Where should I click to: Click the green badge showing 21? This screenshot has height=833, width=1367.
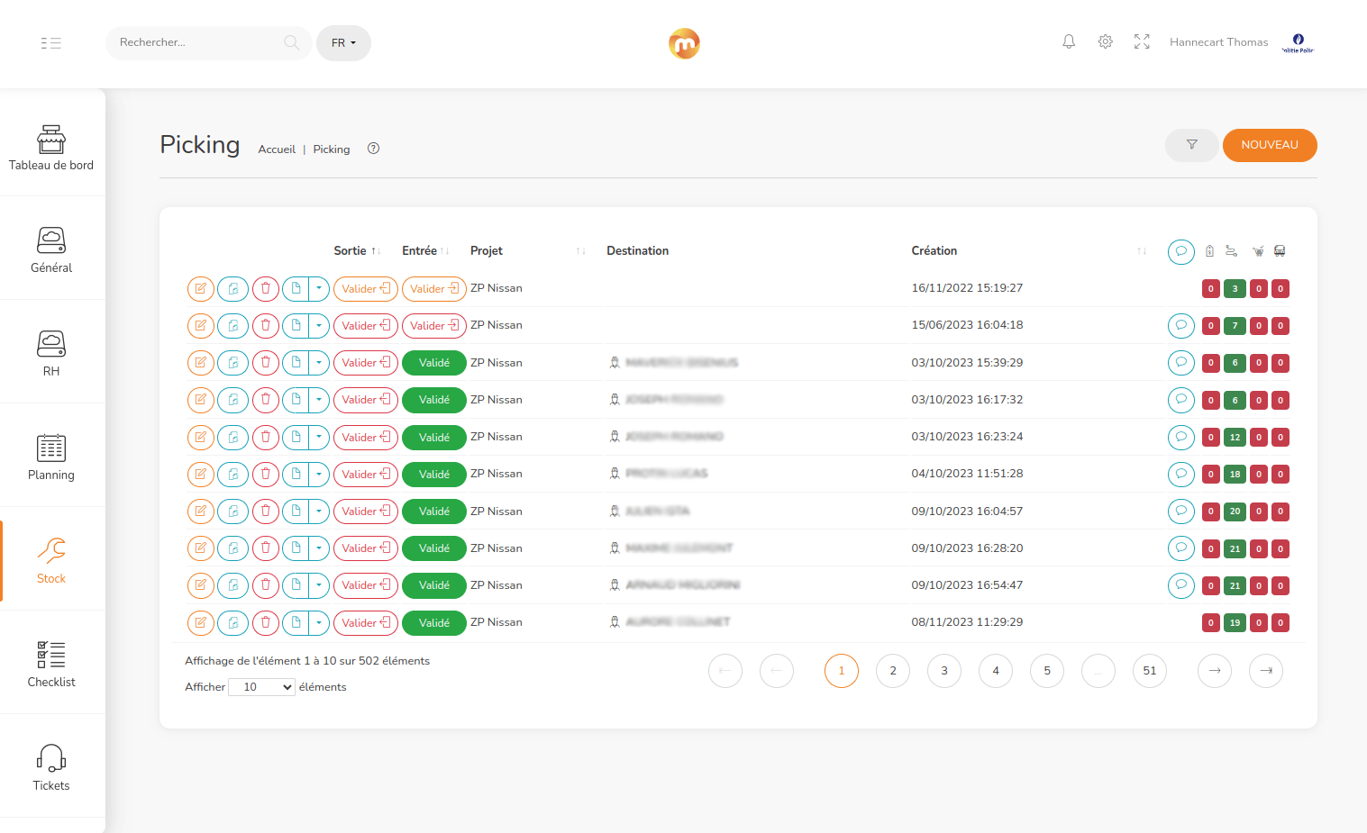[x=1235, y=548]
